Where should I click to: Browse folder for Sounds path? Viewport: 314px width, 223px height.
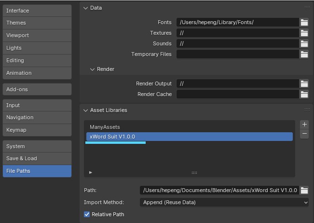[x=304, y=43]
